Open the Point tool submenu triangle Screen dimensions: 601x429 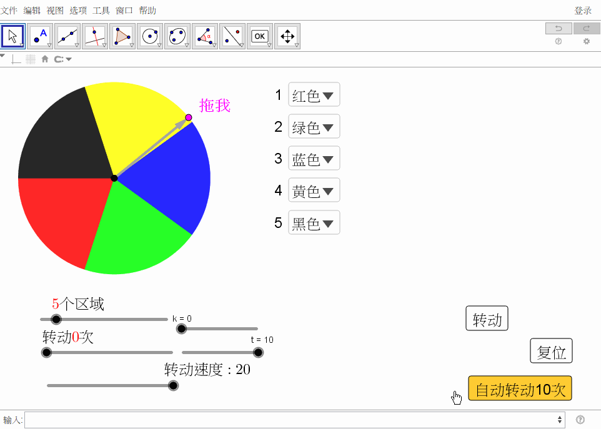click(49, 46)
